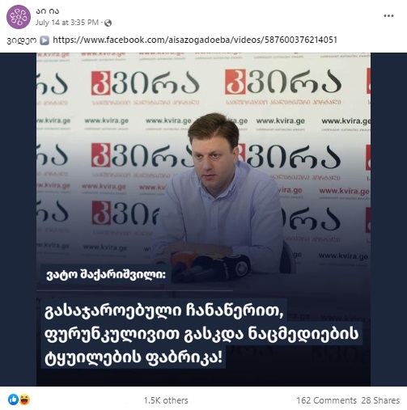407x410 pixels.
Task: Click the microphones on the table
Action: (210, 265)
